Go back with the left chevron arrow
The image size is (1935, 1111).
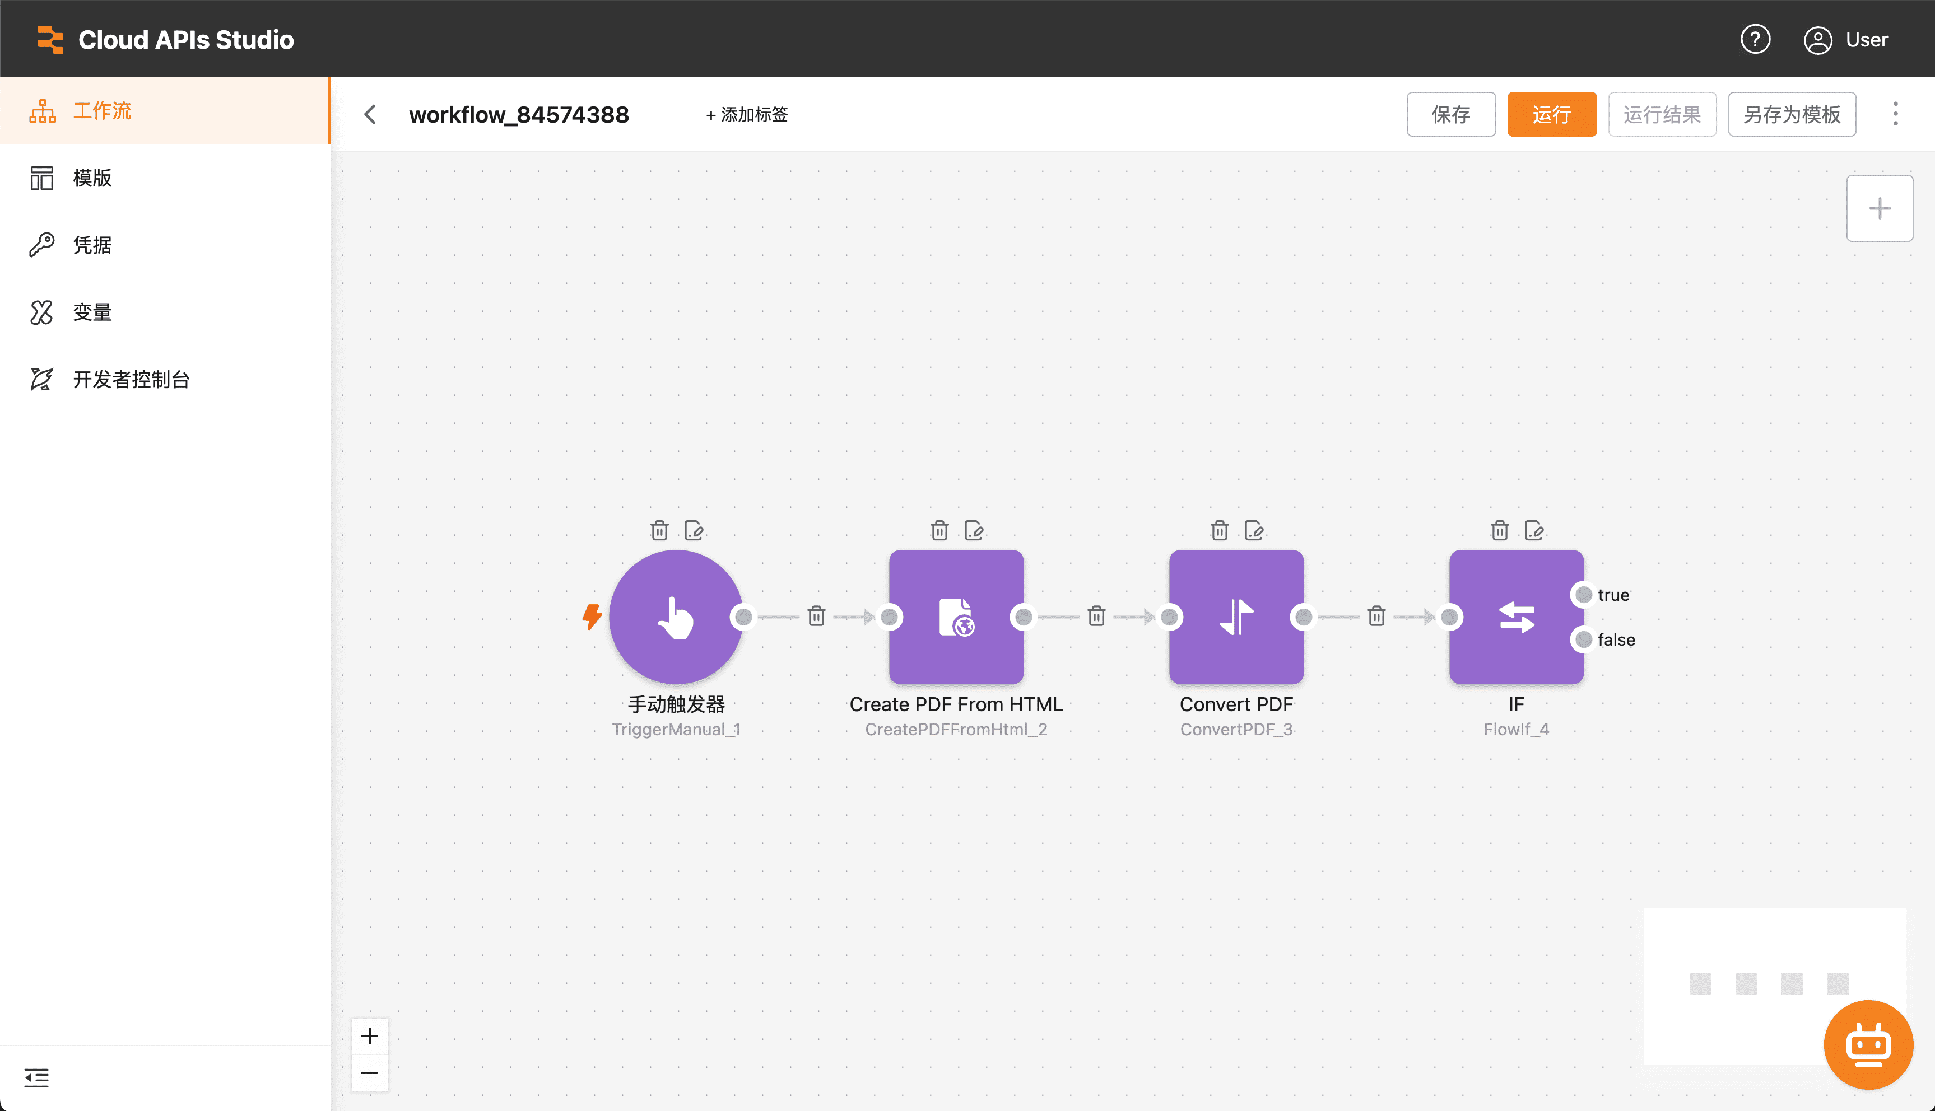pos(370,114)
